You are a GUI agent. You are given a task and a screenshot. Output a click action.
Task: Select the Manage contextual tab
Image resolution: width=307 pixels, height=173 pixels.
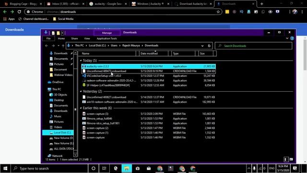107,33
